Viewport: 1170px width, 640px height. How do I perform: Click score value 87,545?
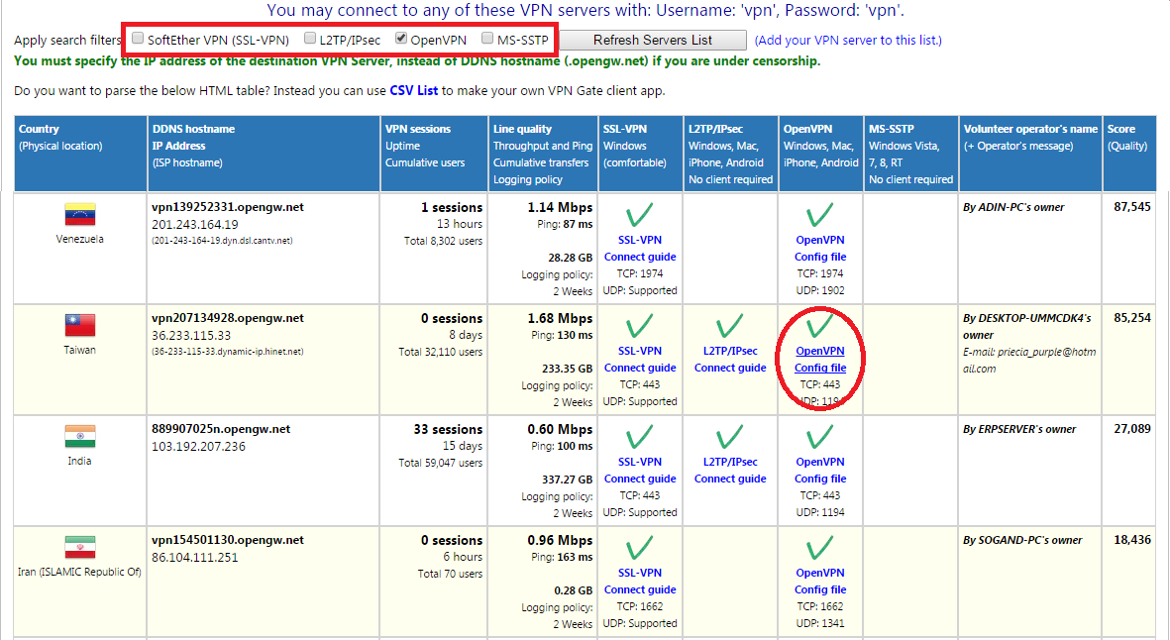(x=1132, y=207)
